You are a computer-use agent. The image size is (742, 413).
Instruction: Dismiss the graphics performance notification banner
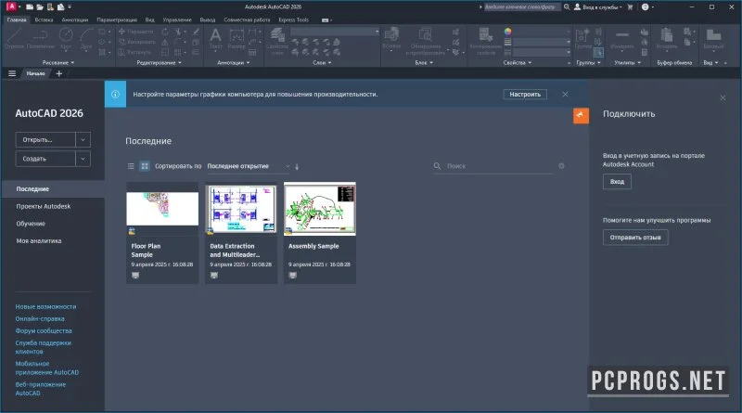[565, 95]
